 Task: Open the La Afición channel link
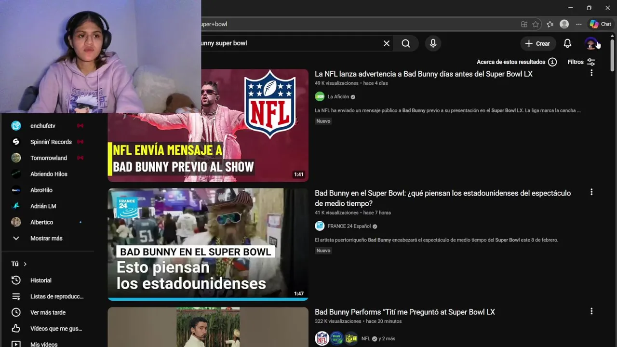point(338,96)
